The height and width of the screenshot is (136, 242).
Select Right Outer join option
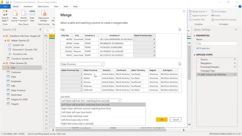[103, 108]
